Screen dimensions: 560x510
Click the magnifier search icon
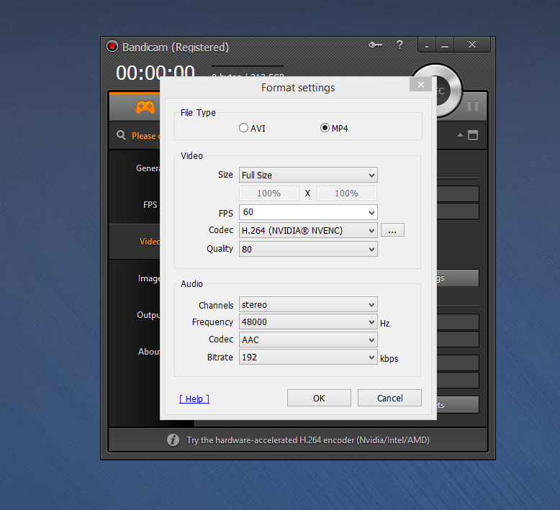(x=121, y=135)
